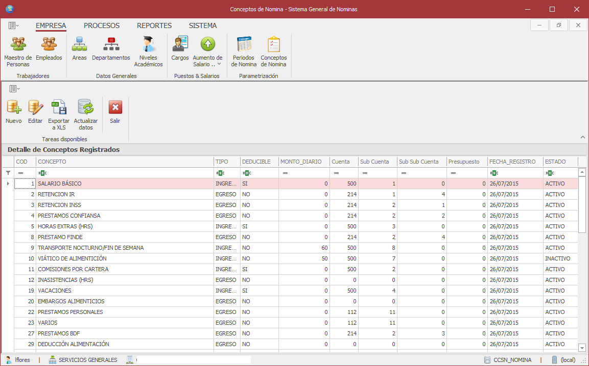The width and height of the screenshot is (589, 366).
Task: Sort by the Presupuesto column header
Action: pos(467,162)
